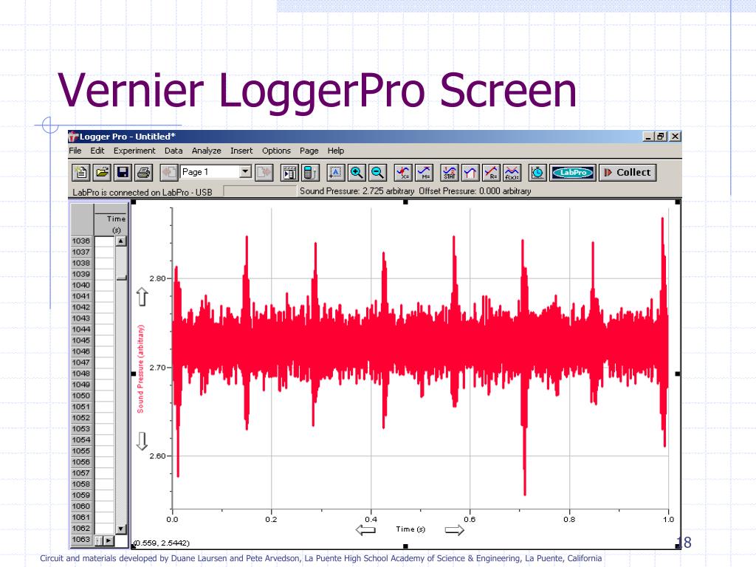Restore the Logger Pro window

661,137
